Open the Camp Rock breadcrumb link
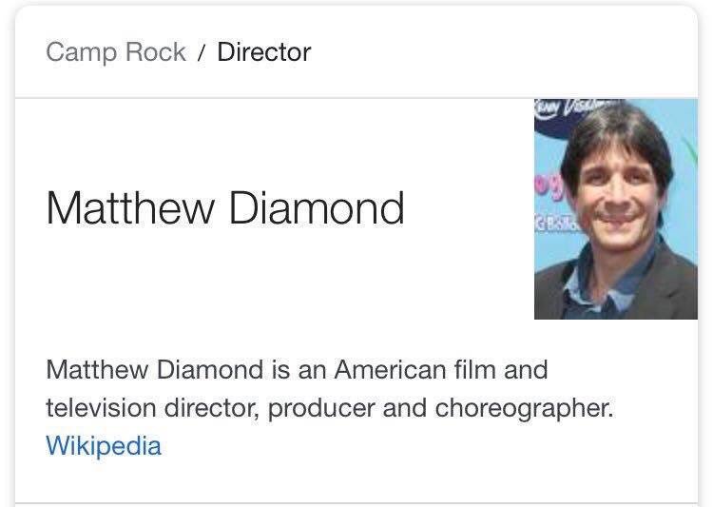The image size is (713, 507). pyautogui.click(x=115, y=51)
